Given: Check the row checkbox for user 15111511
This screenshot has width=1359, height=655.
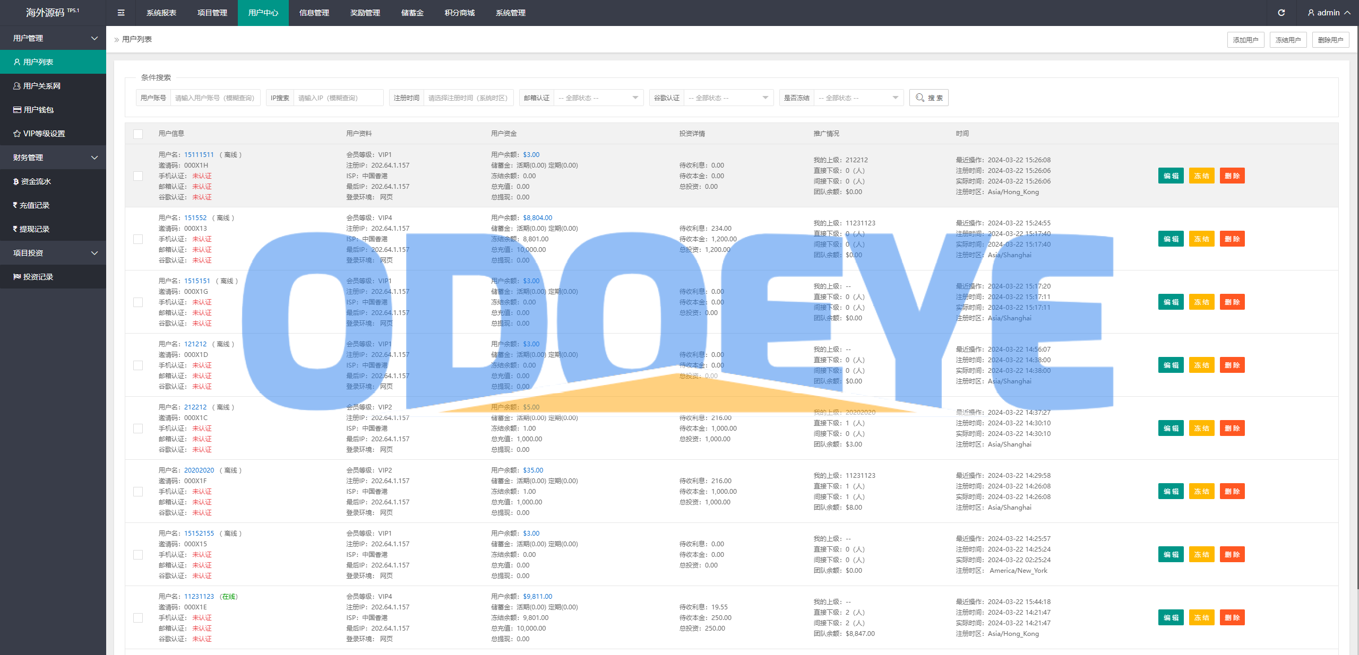Looking at the screenshot, I should click(x=138, y=176).
